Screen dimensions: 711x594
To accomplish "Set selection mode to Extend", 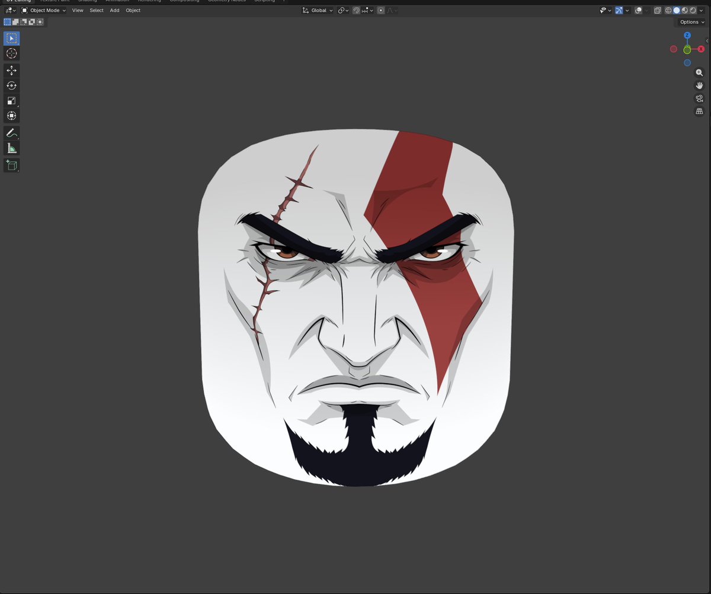I will [x=15, y=22].
